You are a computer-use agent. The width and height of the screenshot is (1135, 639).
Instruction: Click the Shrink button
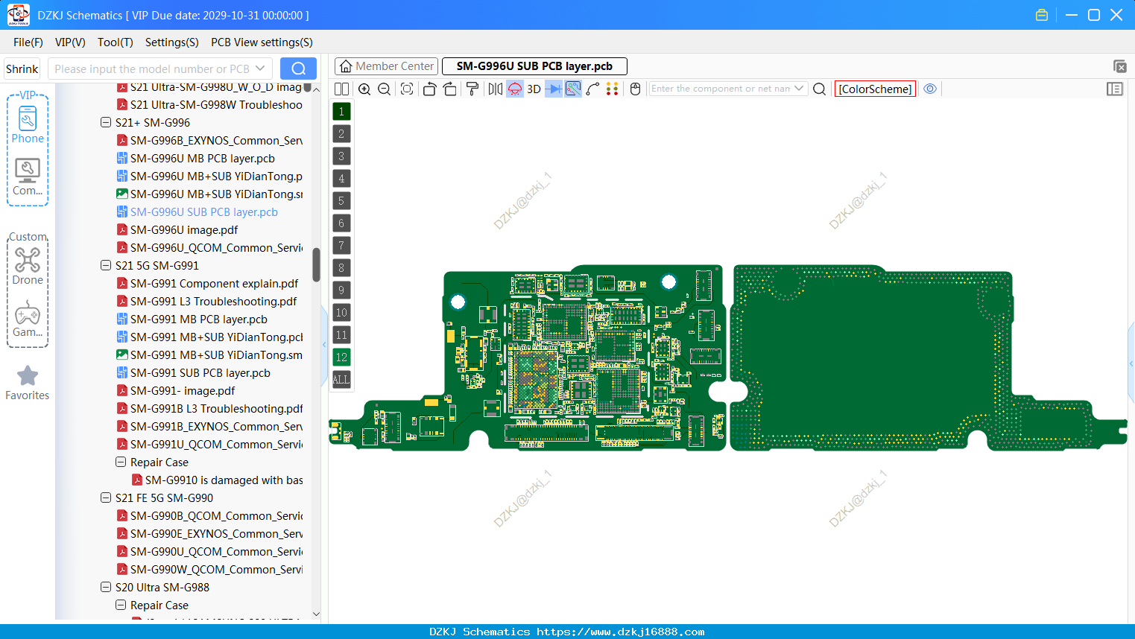[x=22, y=69]
